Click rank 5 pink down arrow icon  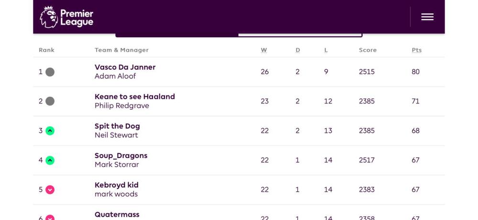(50, 190)
